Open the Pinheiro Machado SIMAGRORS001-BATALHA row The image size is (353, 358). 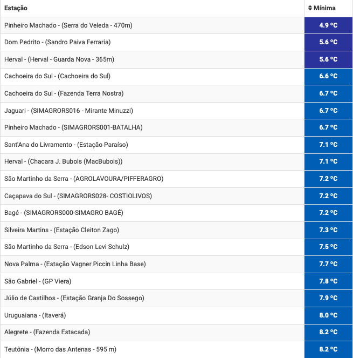(x=176, y=127)
